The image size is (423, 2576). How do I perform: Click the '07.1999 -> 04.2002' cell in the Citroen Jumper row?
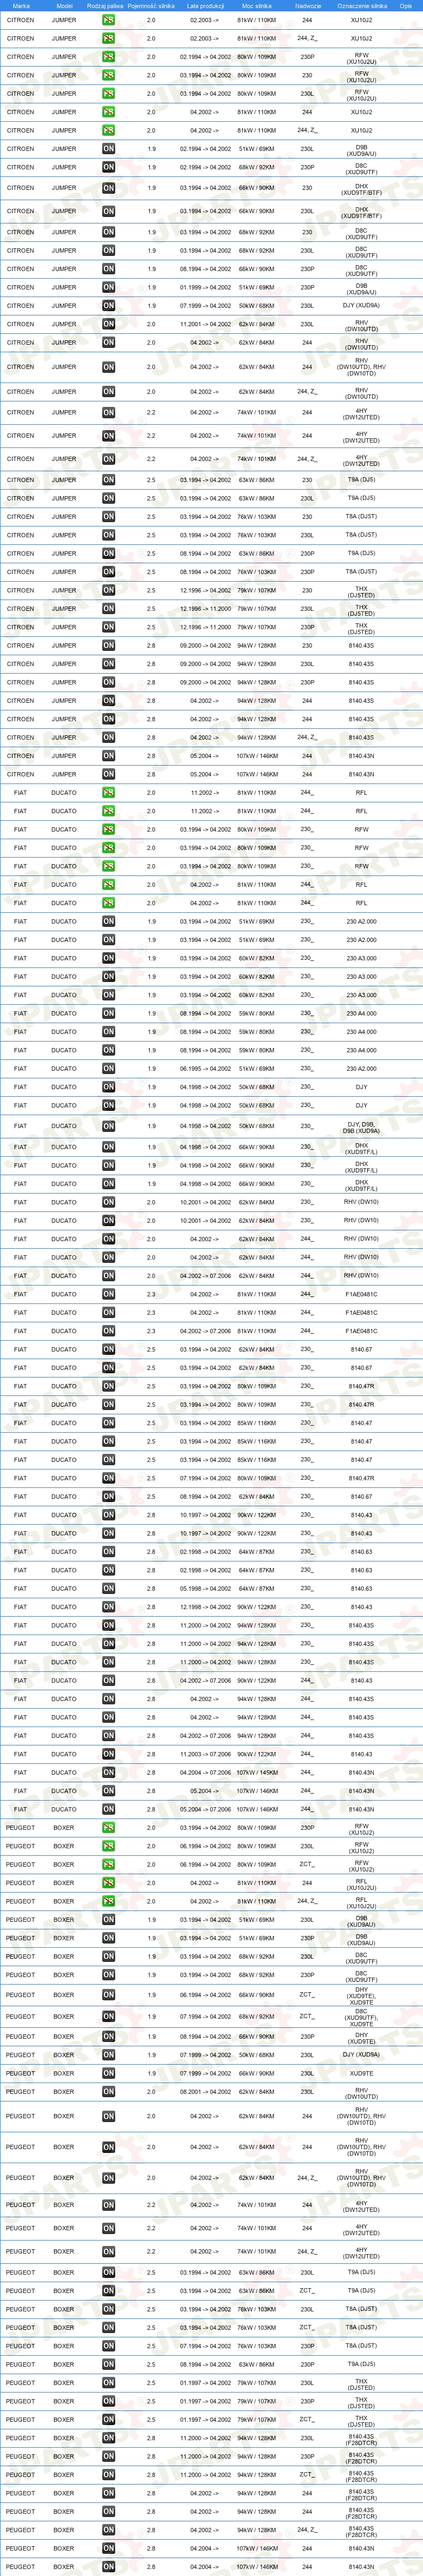click(205, 306)
